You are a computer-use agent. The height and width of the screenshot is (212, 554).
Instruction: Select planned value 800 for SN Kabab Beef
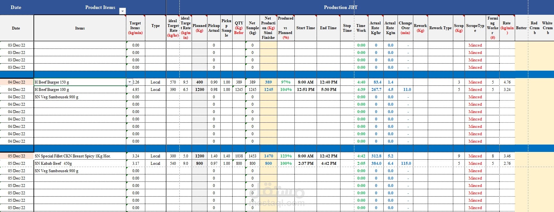(x=200, y=163)
